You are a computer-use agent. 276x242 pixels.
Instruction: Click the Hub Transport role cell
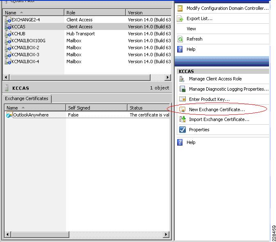[81, 34]
